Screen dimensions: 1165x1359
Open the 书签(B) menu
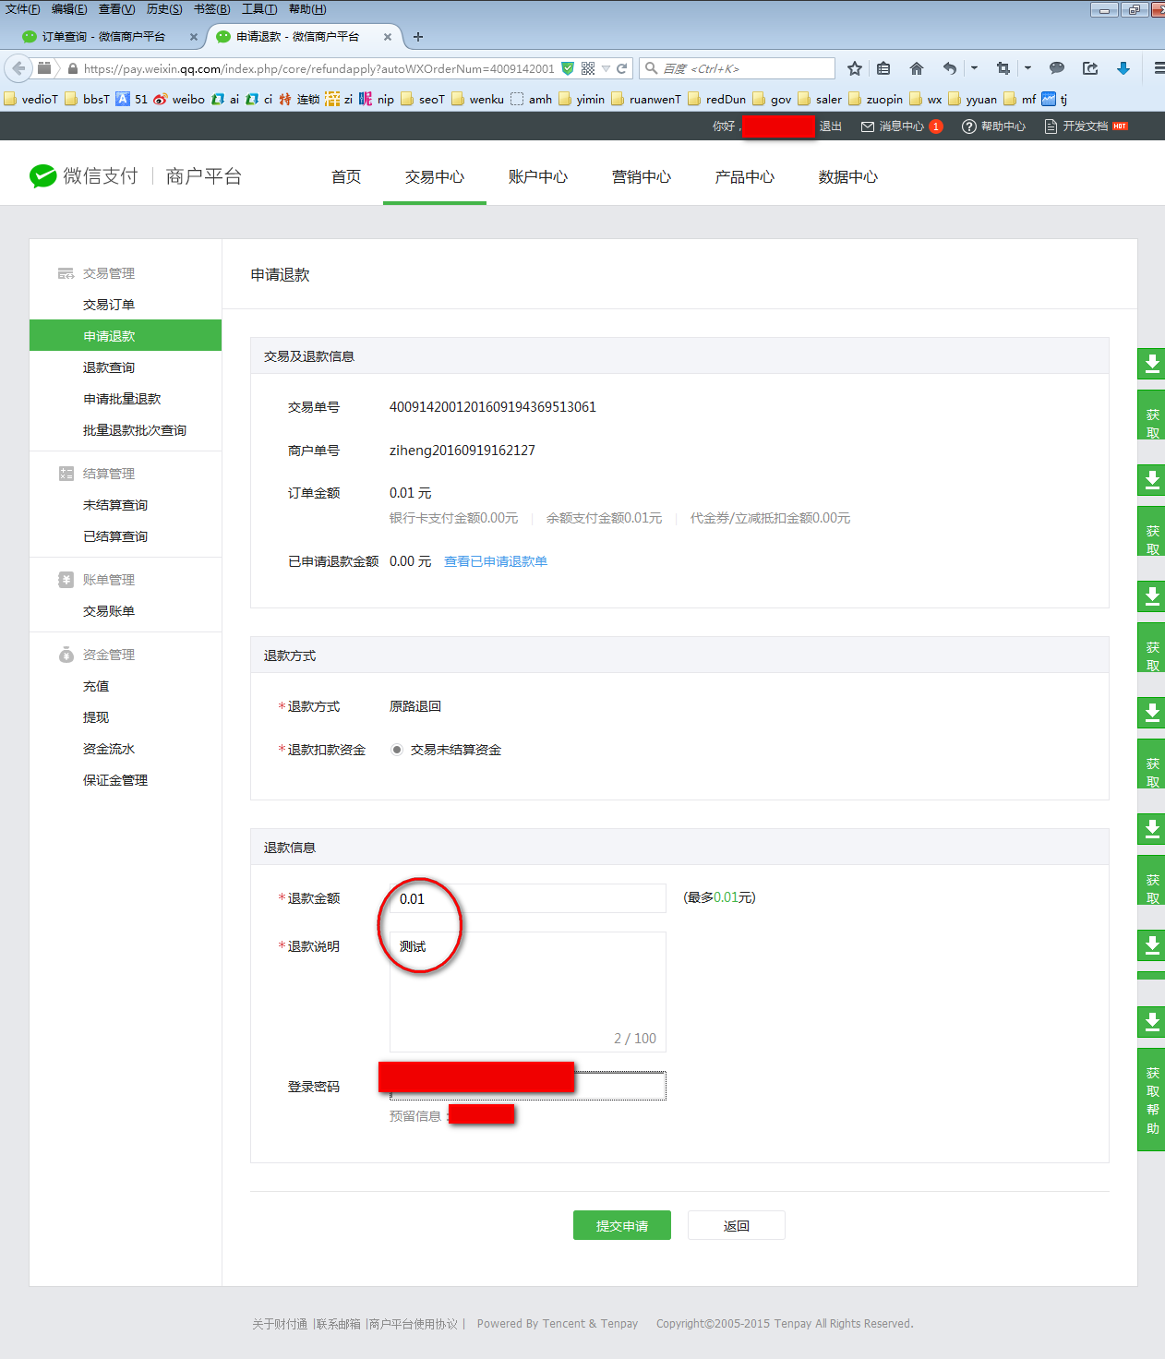212,9
